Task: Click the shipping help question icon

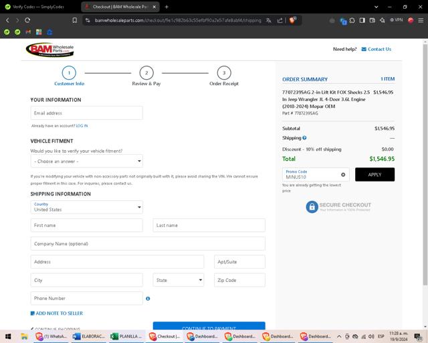Action: (304, 138)
